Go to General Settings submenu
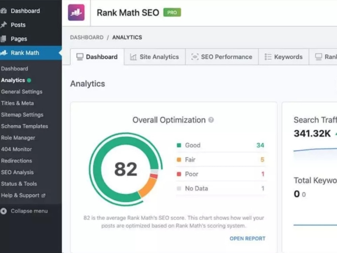 click(x=22, y=92)
